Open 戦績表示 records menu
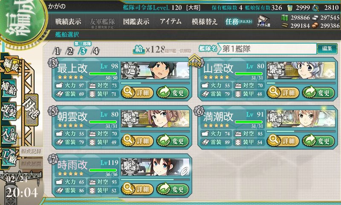 point(68,21)
